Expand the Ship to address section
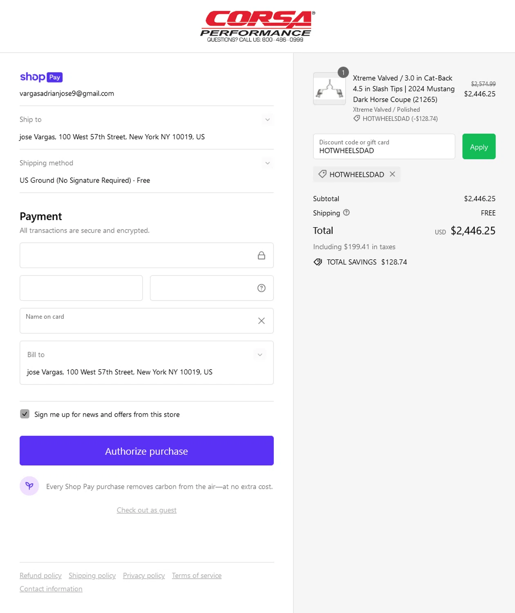Image resolution: width=515 pixels, height=613 pixels. pos(267,120)
